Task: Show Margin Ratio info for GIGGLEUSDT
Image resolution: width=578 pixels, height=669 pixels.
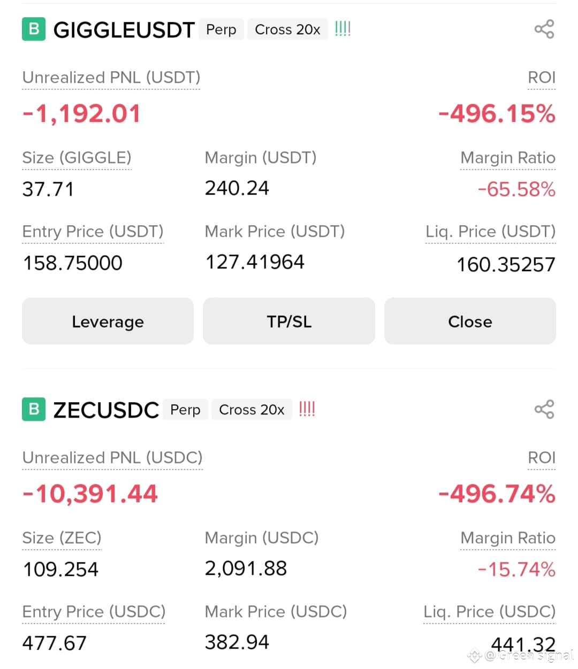Action: (508, 158)
